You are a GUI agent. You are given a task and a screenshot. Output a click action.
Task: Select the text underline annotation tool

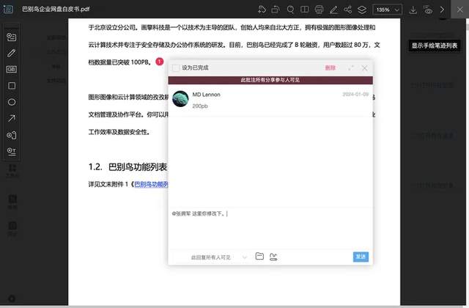(12, 152)
